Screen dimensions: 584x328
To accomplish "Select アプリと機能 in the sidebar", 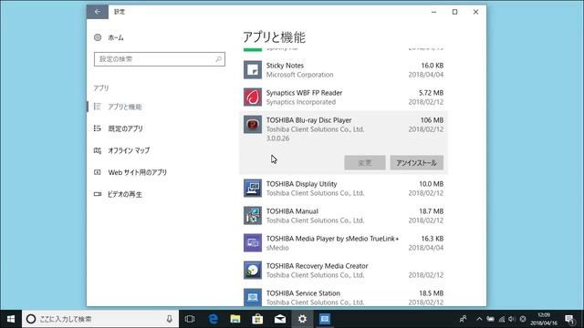I will pyautogui.click(x=125, y=107).
